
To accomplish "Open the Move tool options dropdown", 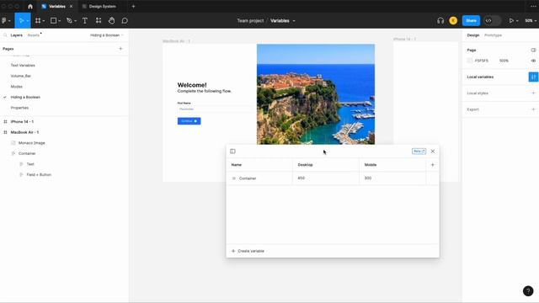I will coord(28,21).
